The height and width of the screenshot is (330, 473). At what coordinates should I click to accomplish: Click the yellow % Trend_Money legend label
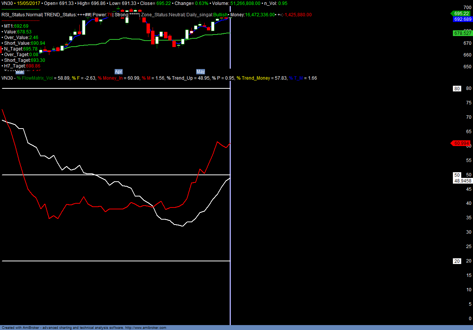[253, 78]
